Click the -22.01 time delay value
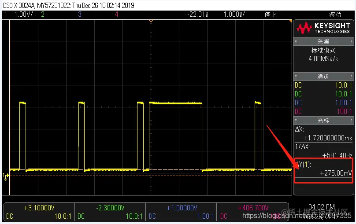 pyautogui.click(x=198, y=15)
